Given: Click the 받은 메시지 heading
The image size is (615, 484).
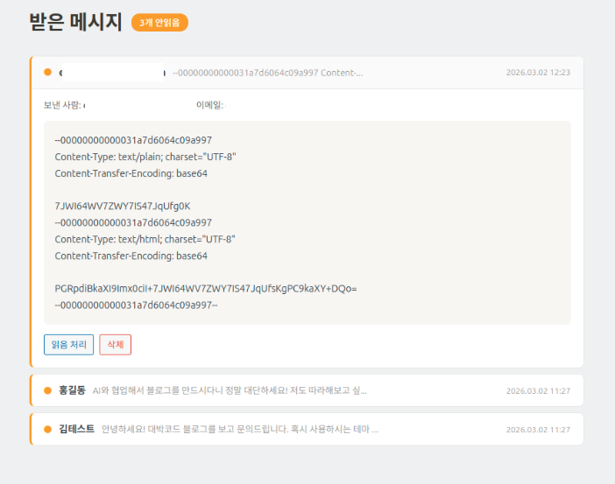Looking at the screenshot, I should pyautogui.click(x=75, y=22).
